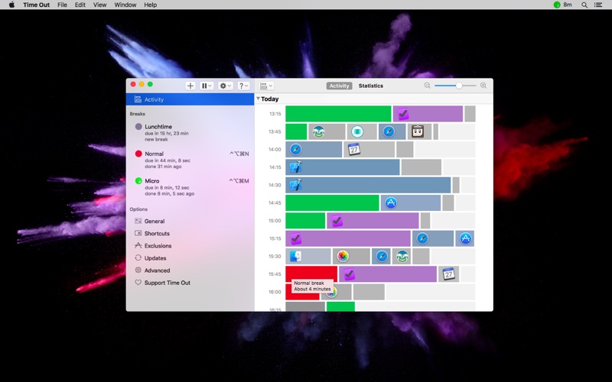
Task: Click the Safari icon in the 14:00 row
Action: pyautogui.click(x=295, y=149)
